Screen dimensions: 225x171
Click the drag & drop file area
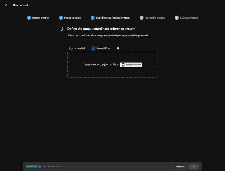pyautogui.click(x=113, y=65)
